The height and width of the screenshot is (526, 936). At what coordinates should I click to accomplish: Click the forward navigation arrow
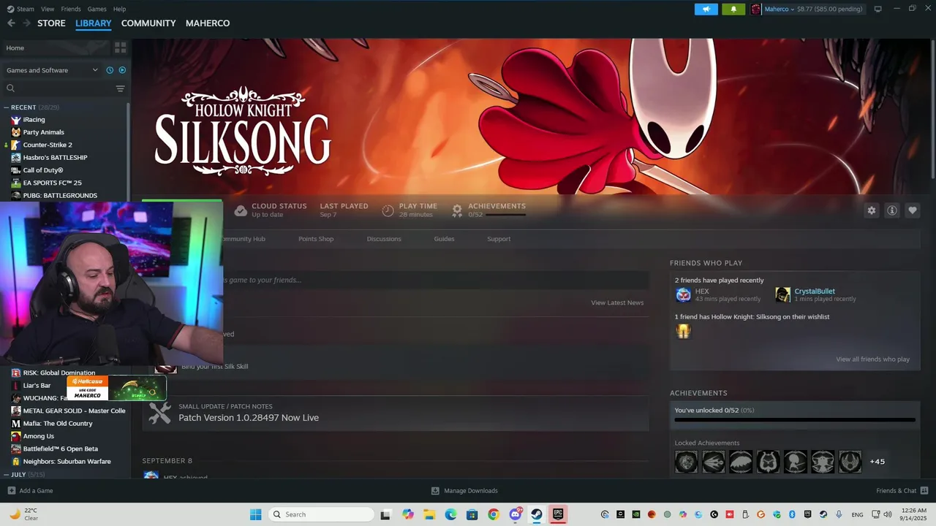pos(27,23)
